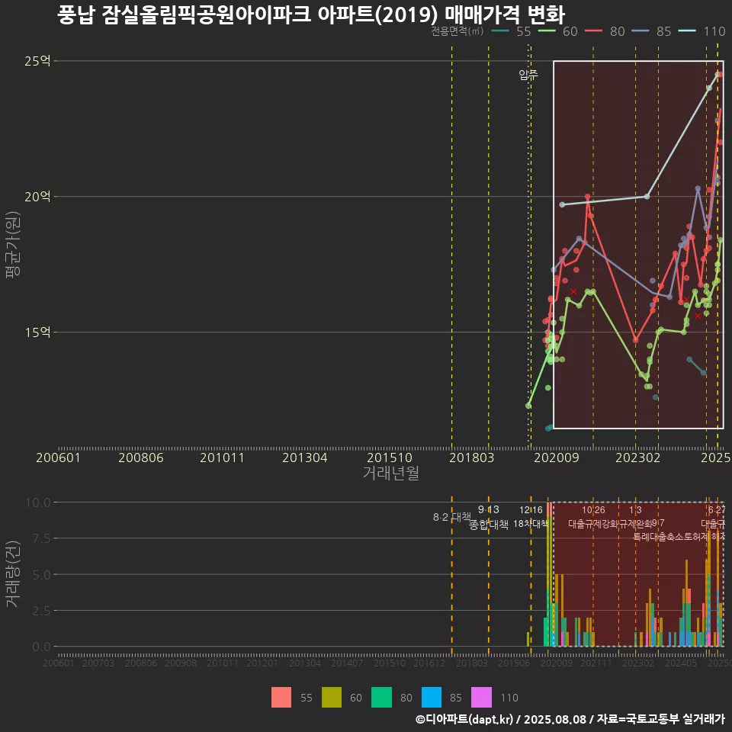Click 202302 on the price chart x-axis
Viewport: 732px width, 732px height.
coord(637,457)
